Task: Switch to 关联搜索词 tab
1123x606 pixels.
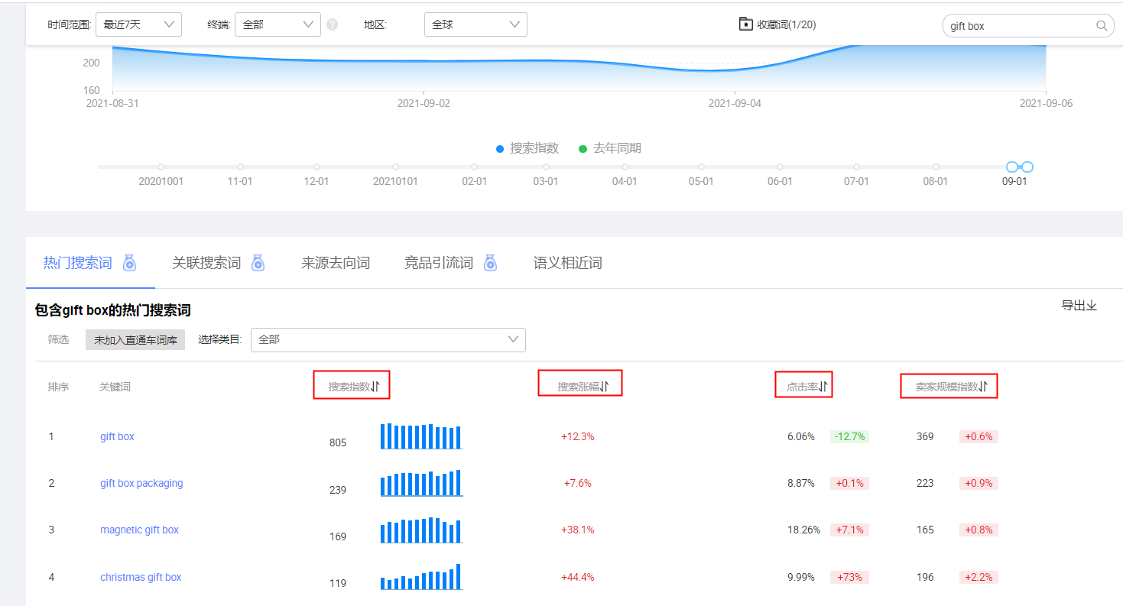Action: [206, 263]
